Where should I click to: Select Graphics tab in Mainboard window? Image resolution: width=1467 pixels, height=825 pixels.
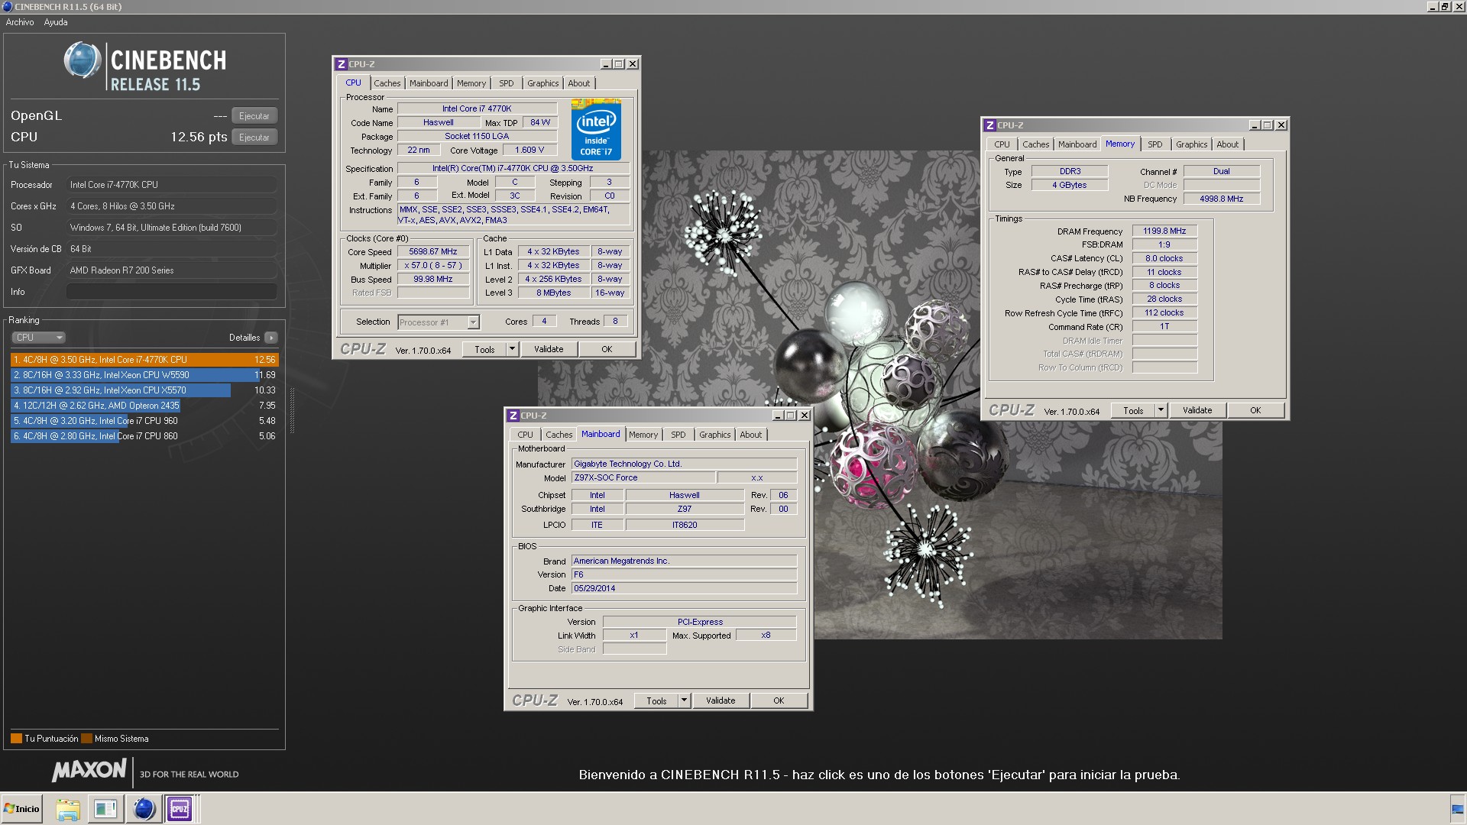tap(715, 435)
